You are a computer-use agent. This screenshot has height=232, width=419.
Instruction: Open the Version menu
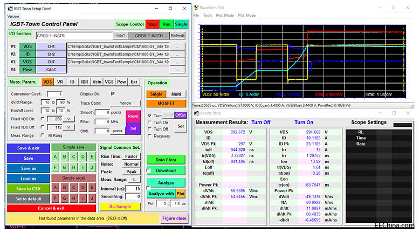click(13, 16)
